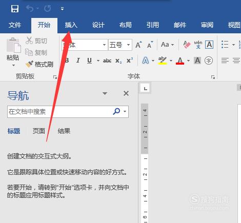Viewport: 241px width, 223px height.
Task: Click the 在文档中搜索 search field
Action: point(60,112)
